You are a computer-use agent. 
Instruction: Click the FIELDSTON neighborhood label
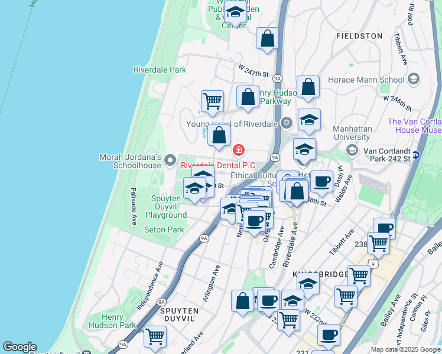click(x=359, y=36)
